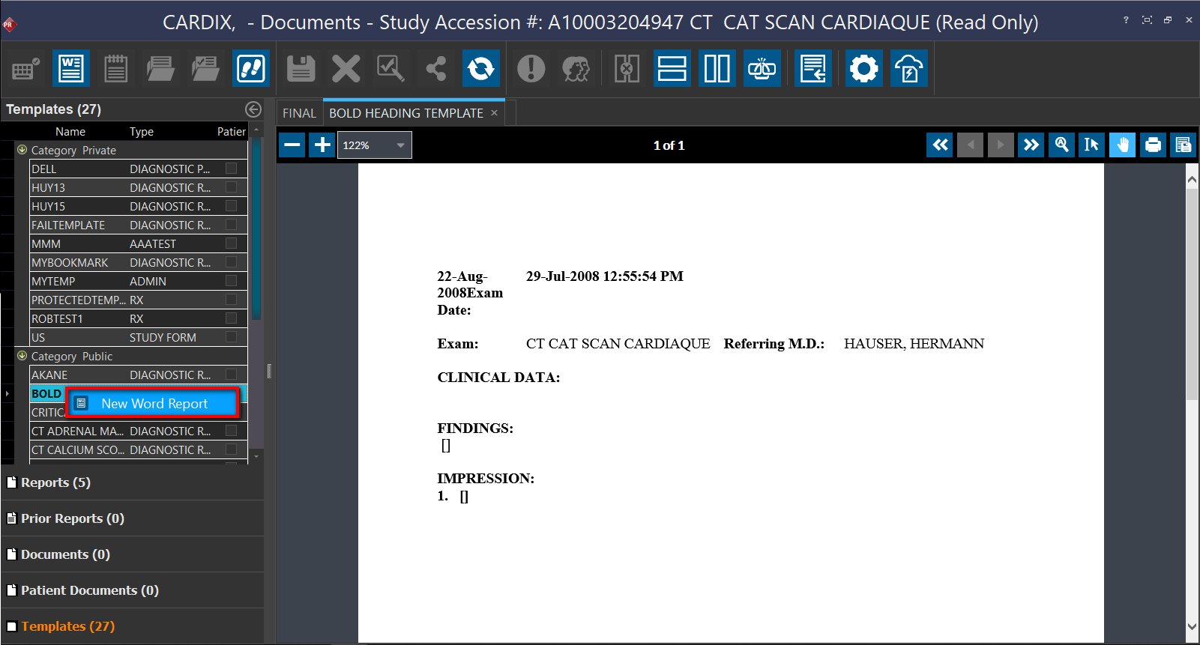Select the text selection cursor tool
Screen dimensions: 1200x645
tap(1091, 145)
